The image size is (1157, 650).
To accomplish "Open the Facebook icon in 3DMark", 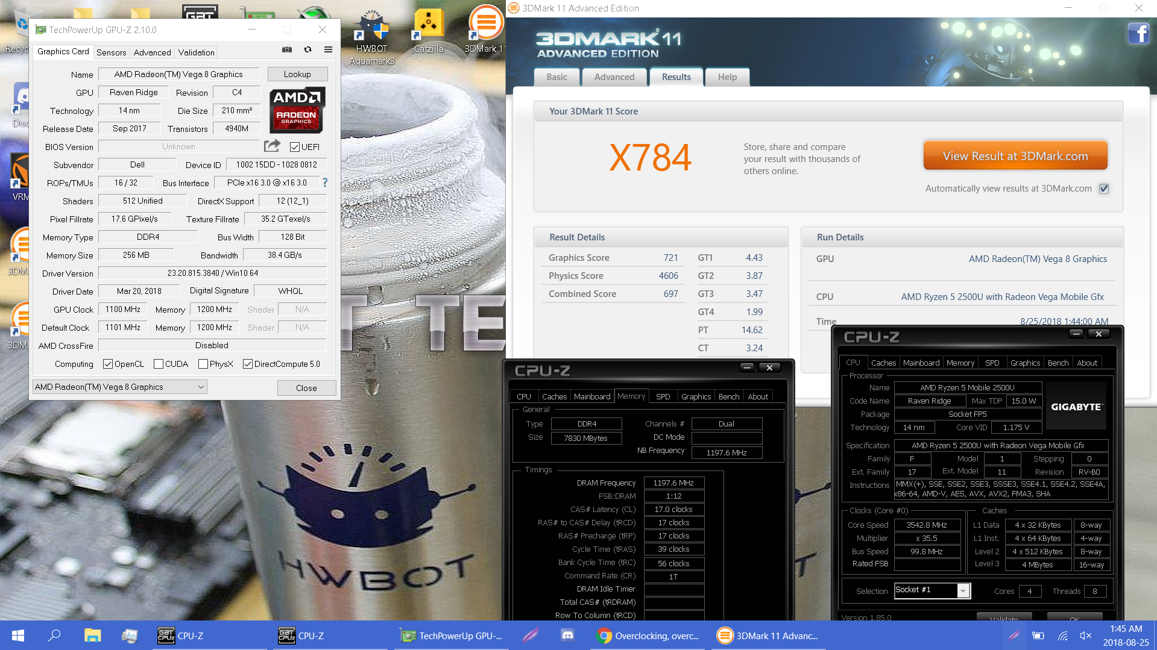I will [1138, 33].
